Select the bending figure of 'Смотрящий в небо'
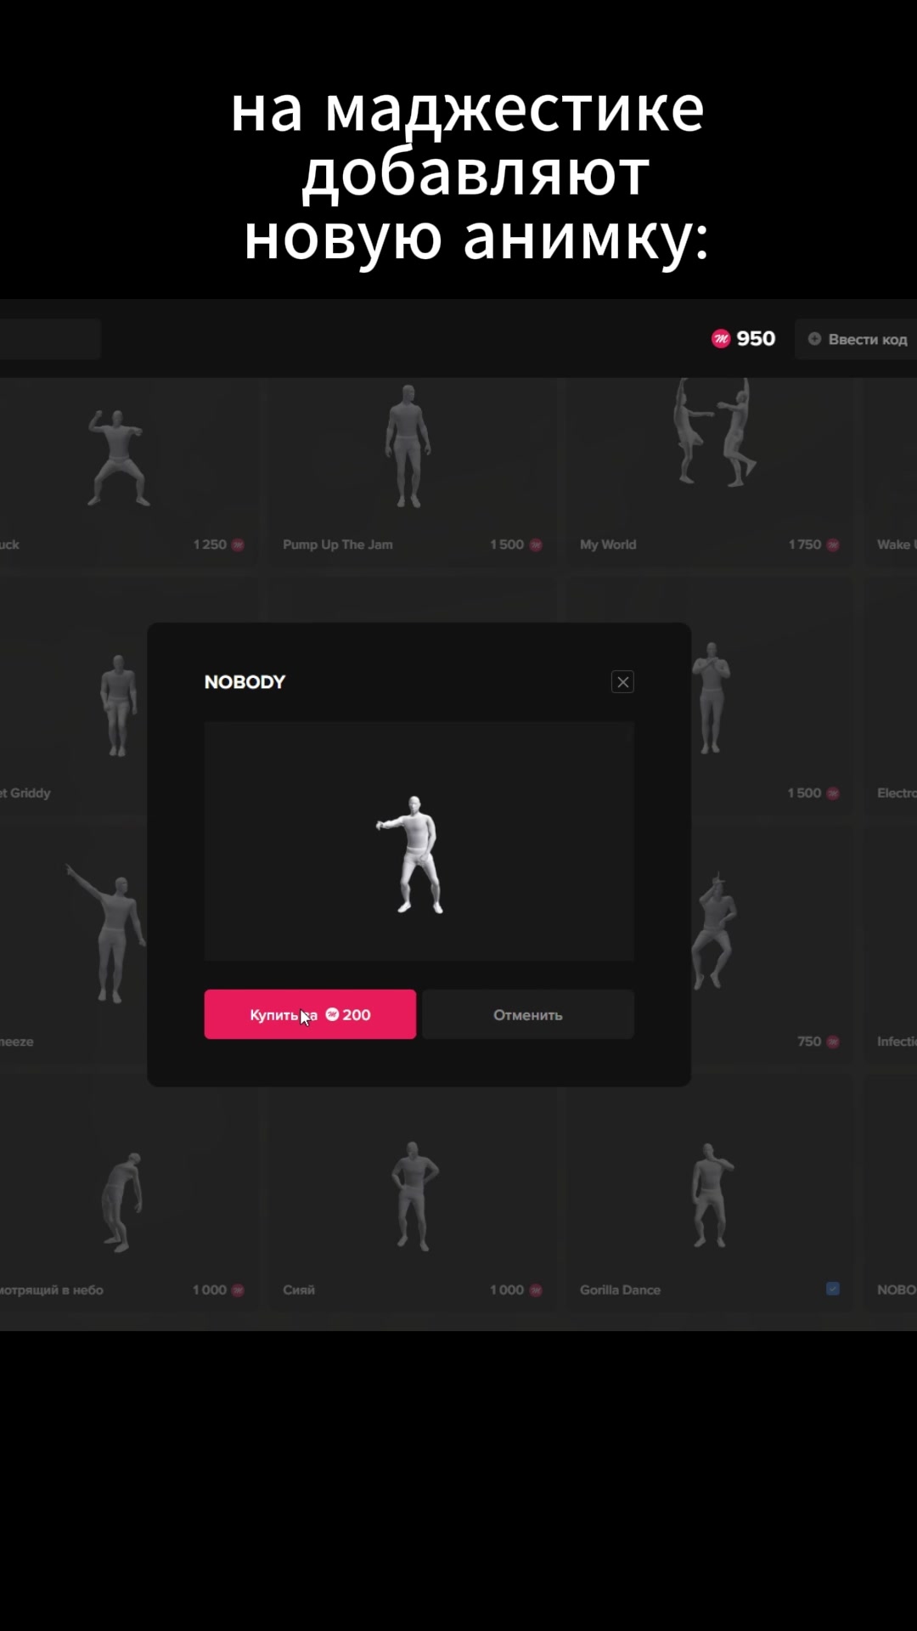 [x=121, y=1202]
